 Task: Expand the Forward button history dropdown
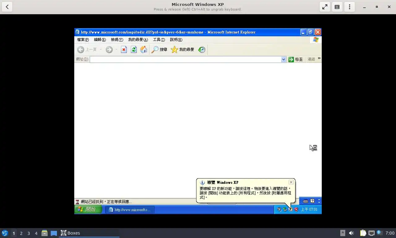[116, 50]
